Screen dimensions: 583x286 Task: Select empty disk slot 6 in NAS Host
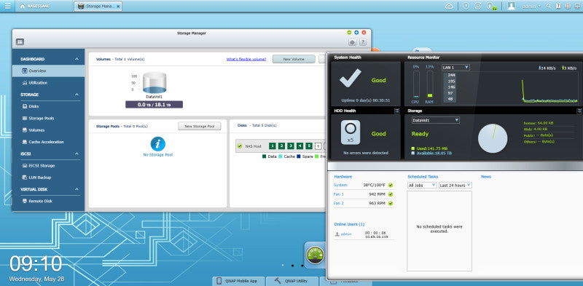(318, 146)
